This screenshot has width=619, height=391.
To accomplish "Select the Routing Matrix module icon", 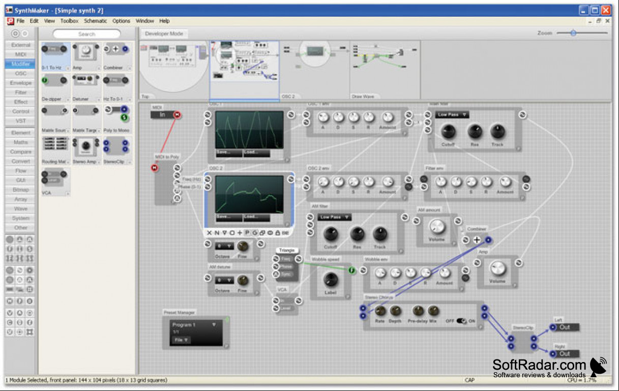I will 54,144.
